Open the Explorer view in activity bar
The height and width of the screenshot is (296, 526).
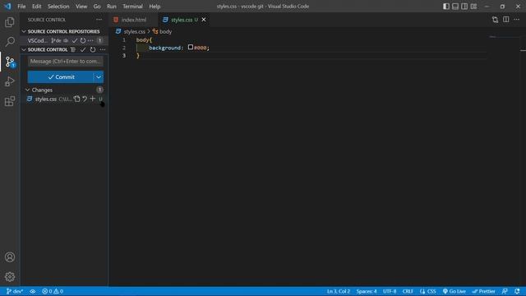tap(10, 22)
